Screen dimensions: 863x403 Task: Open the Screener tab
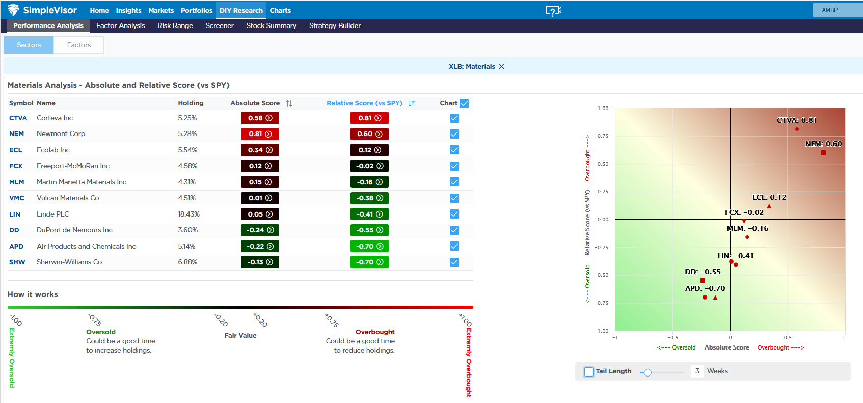(220, 25)
